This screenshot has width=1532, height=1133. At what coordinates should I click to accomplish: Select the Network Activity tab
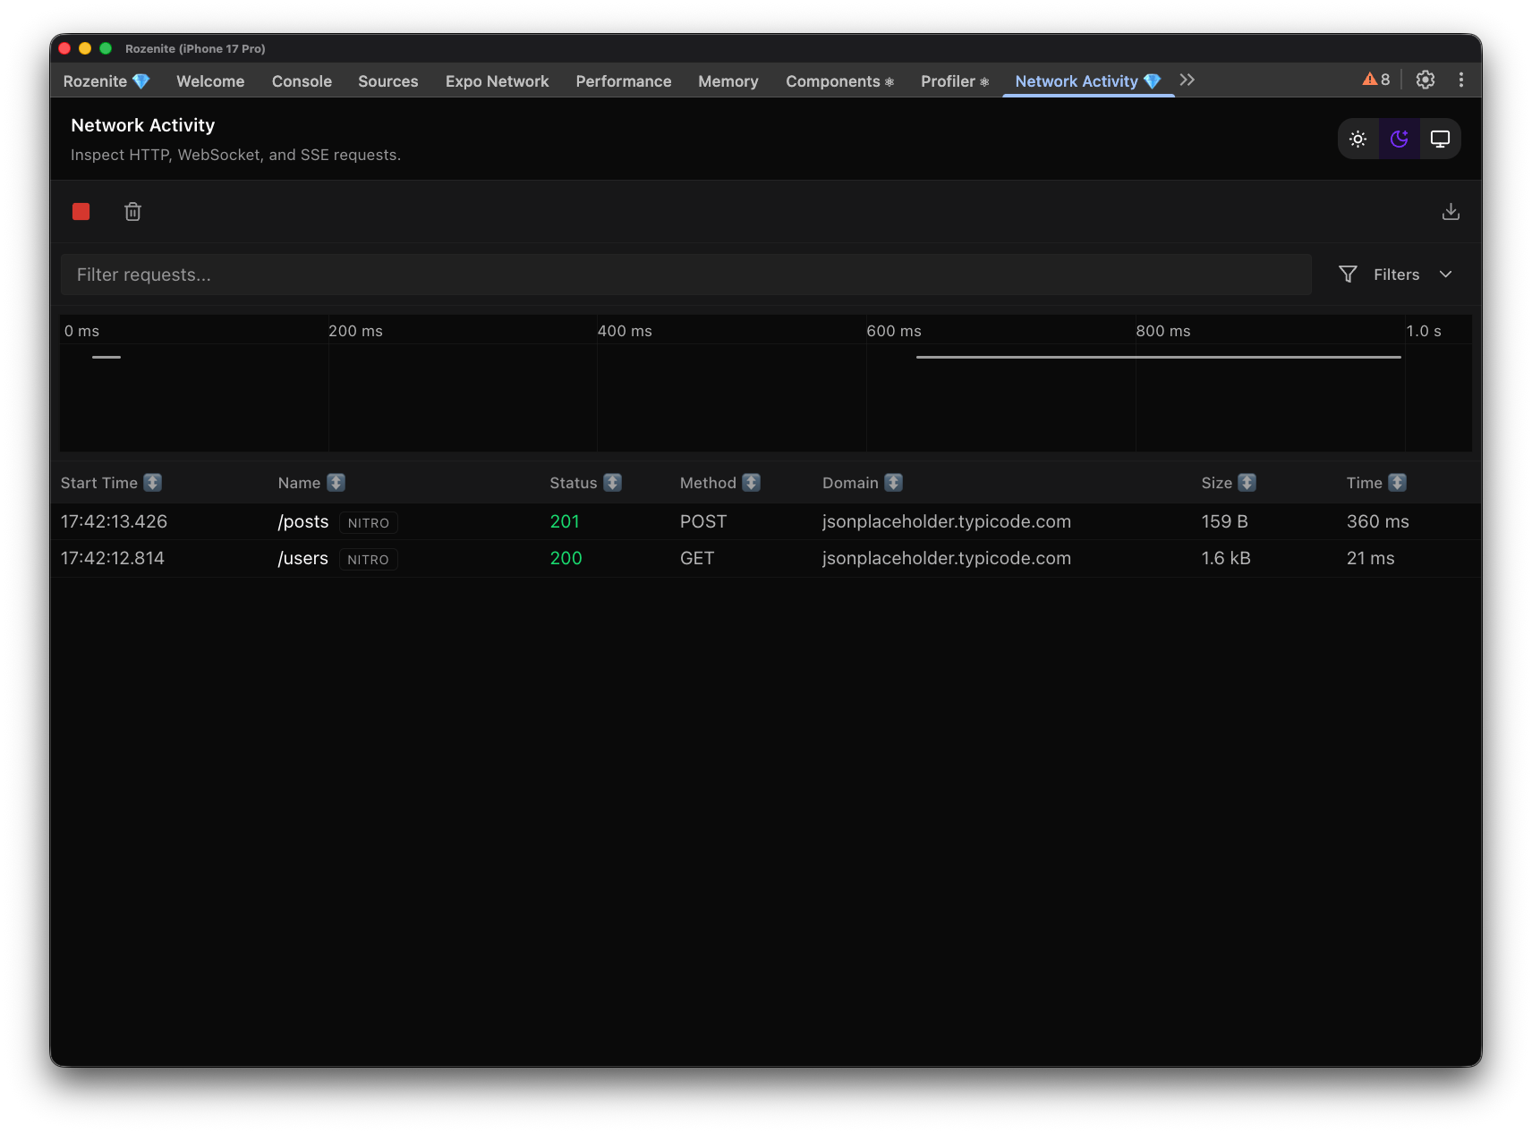1087,80
